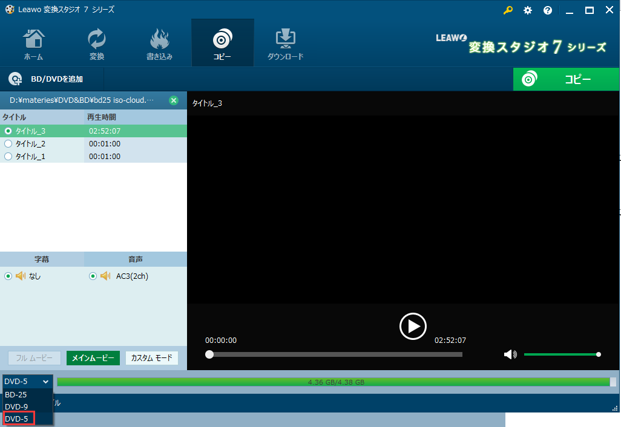Switch to the 変換 (Convert) module
The width and height of the screenshot is (621, 427).
(96, 42)
